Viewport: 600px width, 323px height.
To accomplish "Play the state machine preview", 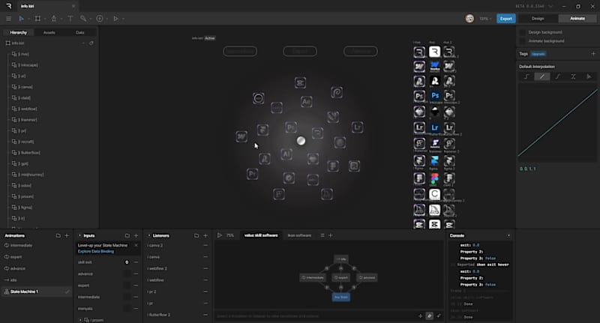I will (220, 235).
